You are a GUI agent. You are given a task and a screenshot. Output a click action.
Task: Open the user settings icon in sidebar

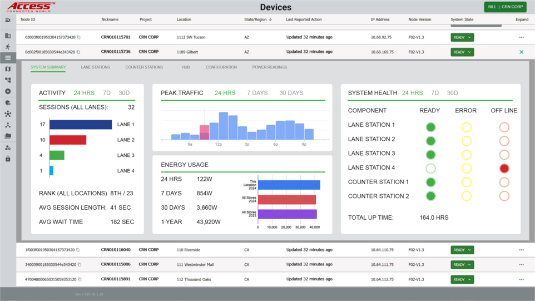click(8, 148)
